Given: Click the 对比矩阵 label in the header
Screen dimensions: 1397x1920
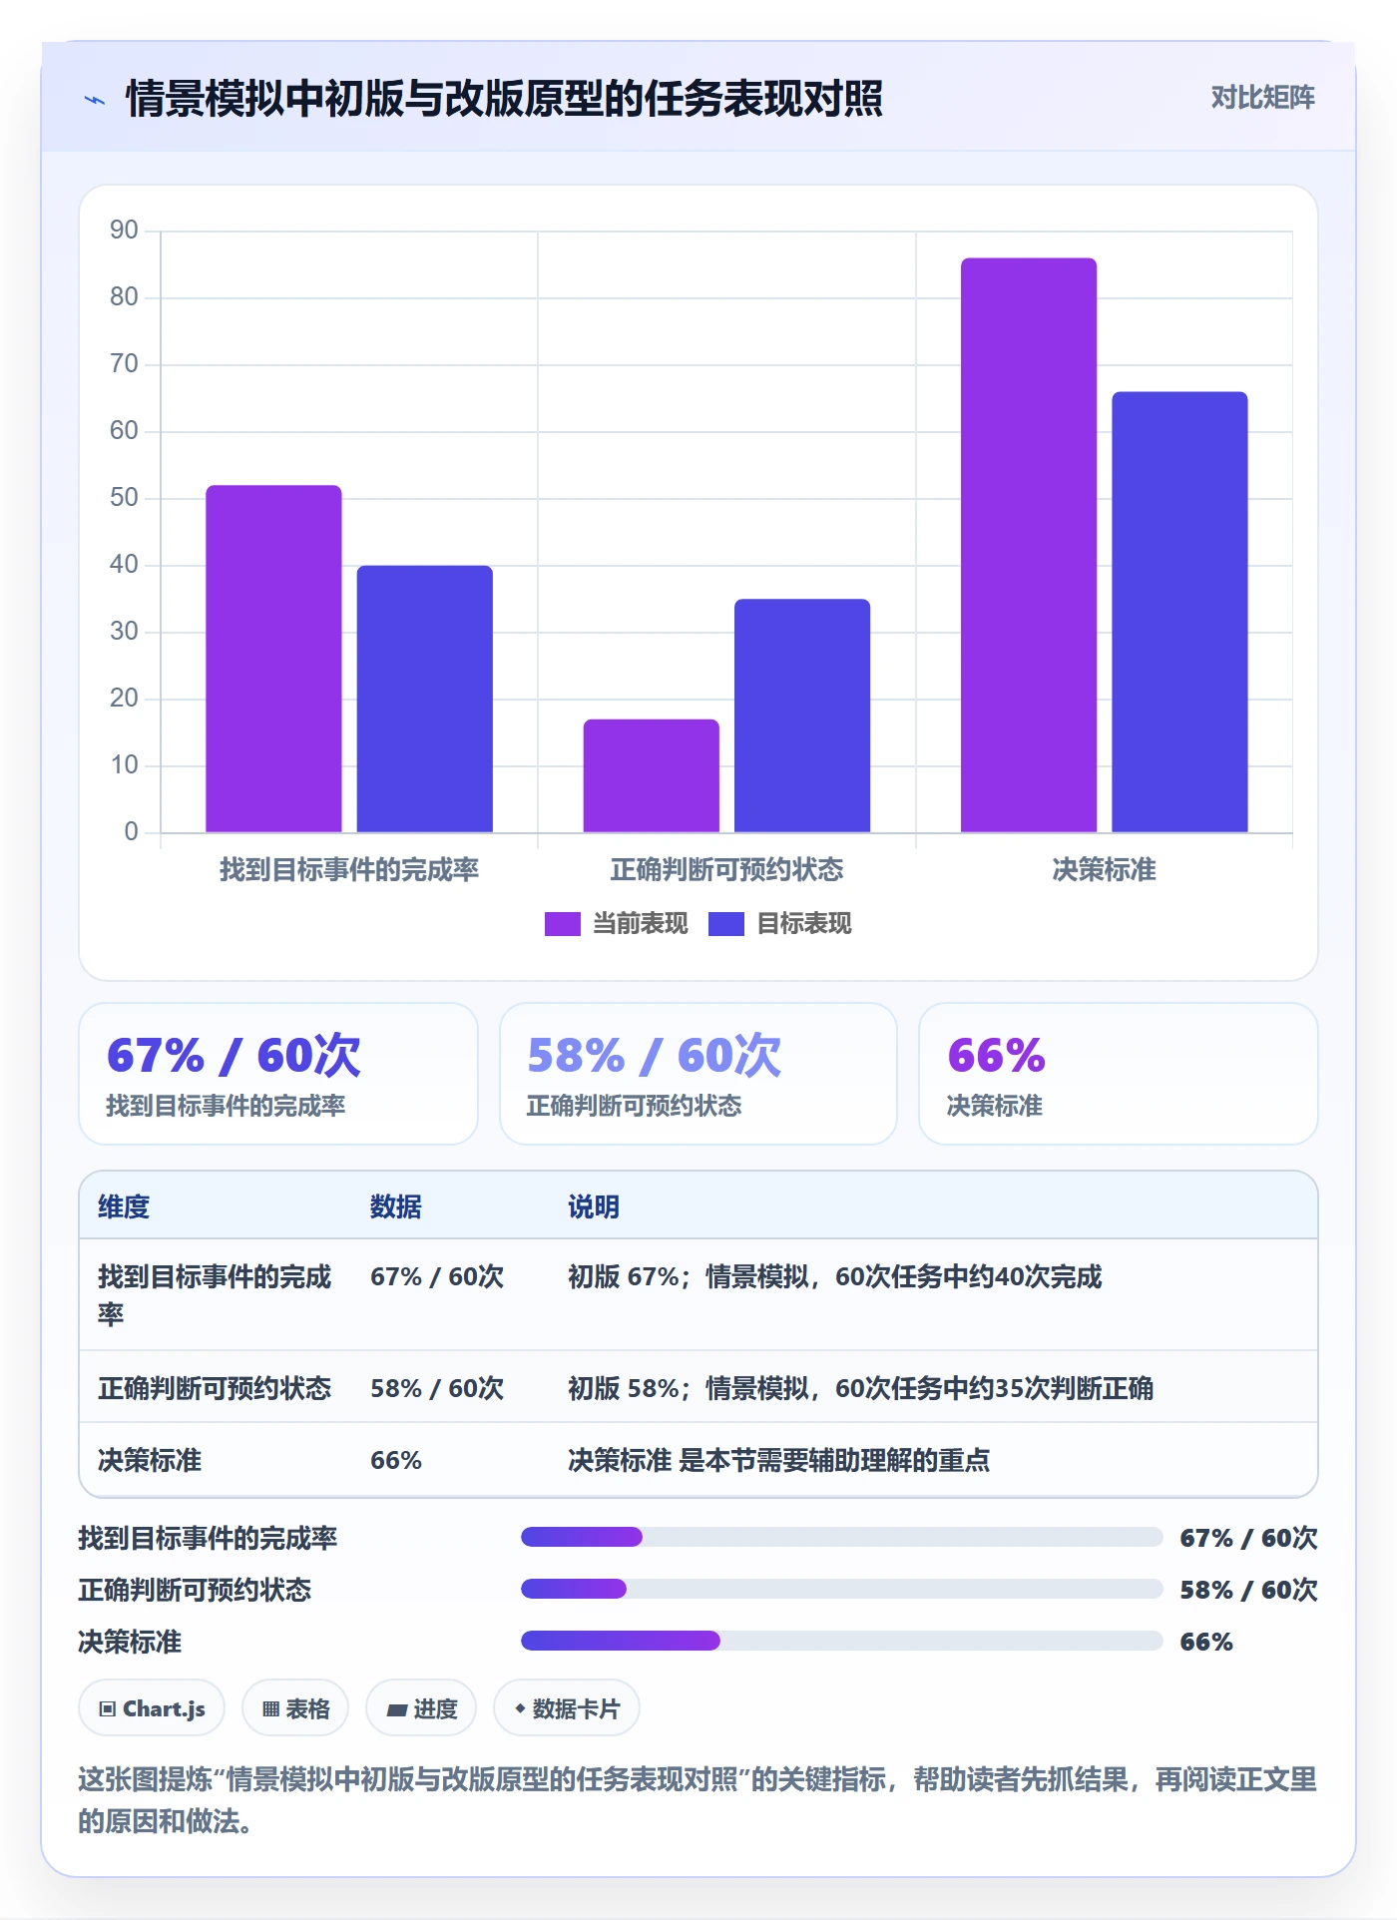Looking at the screenshot, I should coord(1262,97).
